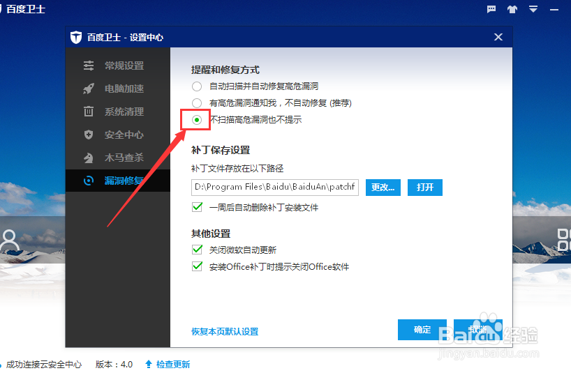Toggle 关闭微软自动更新 checkbox
Screen dimensions: 571x373
point(197,250)
